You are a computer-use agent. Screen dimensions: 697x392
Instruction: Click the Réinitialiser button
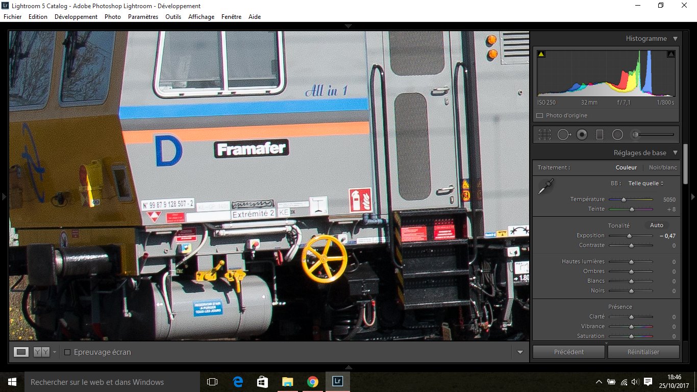pos(643,352)
